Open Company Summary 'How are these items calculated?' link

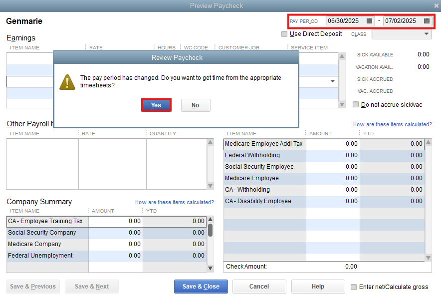click(175, 202)
